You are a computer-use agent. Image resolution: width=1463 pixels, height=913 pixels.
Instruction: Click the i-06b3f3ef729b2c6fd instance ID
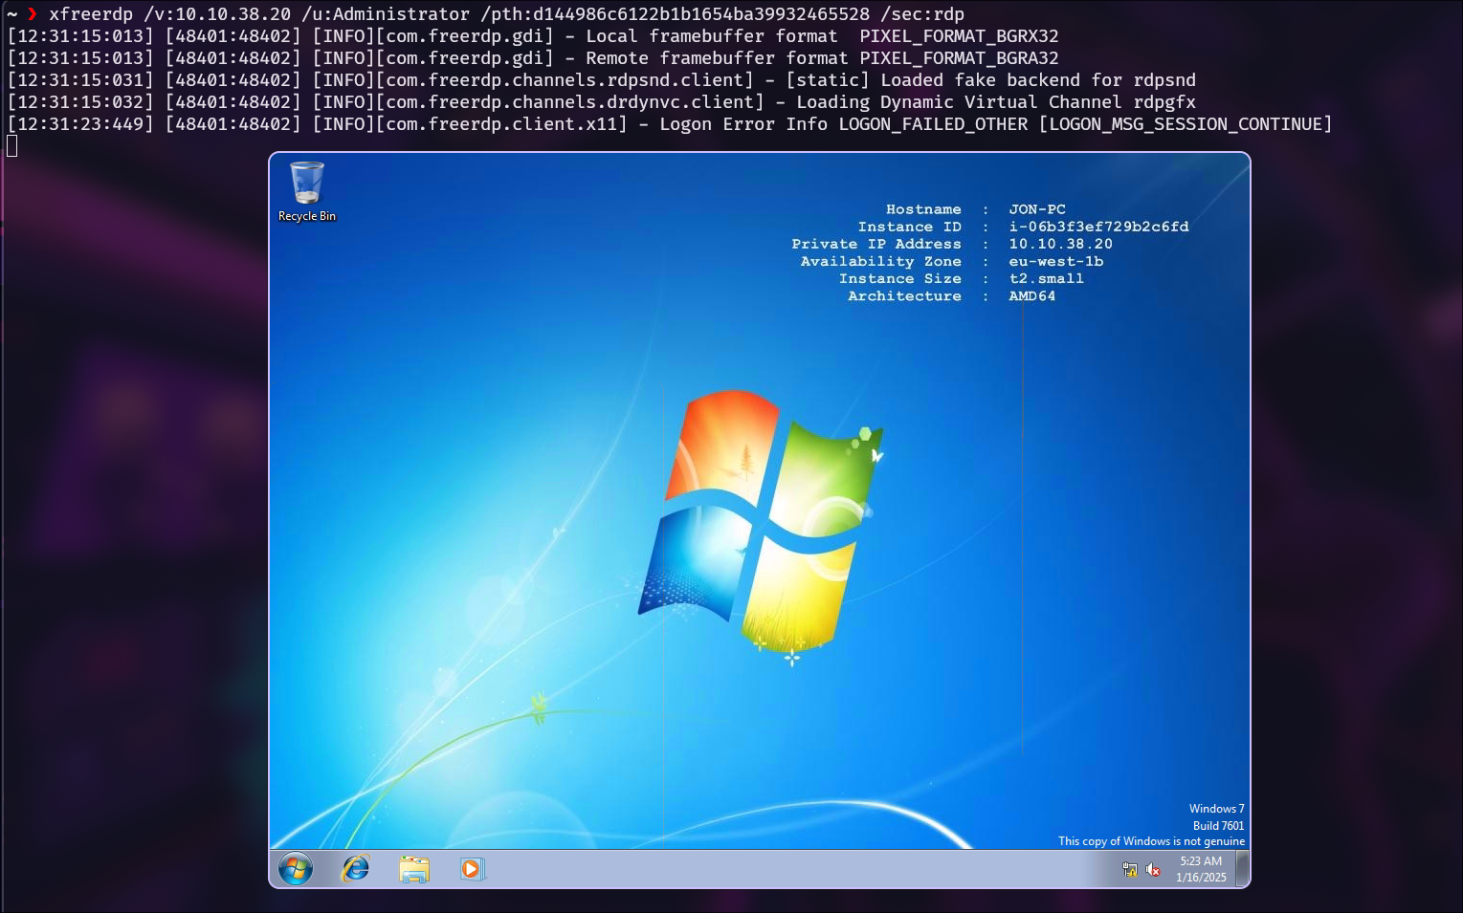coord(1098,227)
